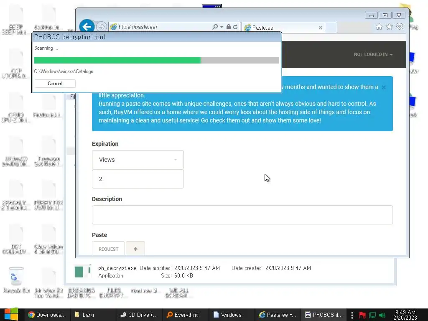428x321 pixels.
Task: Select the REQUEST paste tab
Action: [108, 249]
